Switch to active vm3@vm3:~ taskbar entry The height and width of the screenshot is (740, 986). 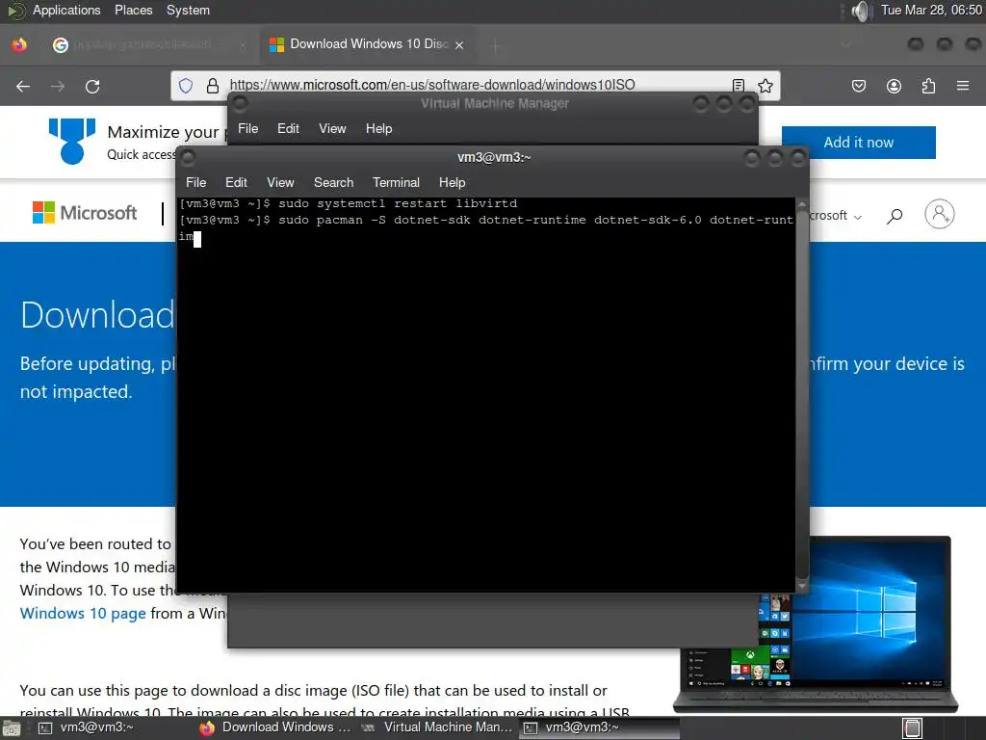coord(599,727)
